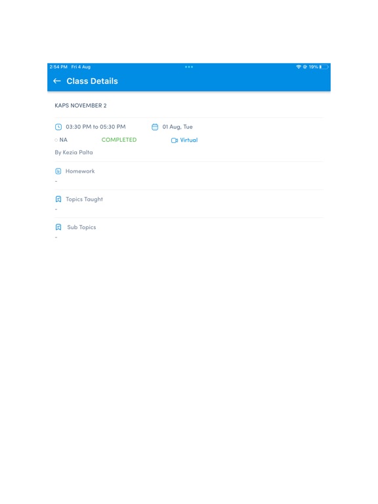
Task: Click instructor name By Kezia Palta
Action: (73, 152)
